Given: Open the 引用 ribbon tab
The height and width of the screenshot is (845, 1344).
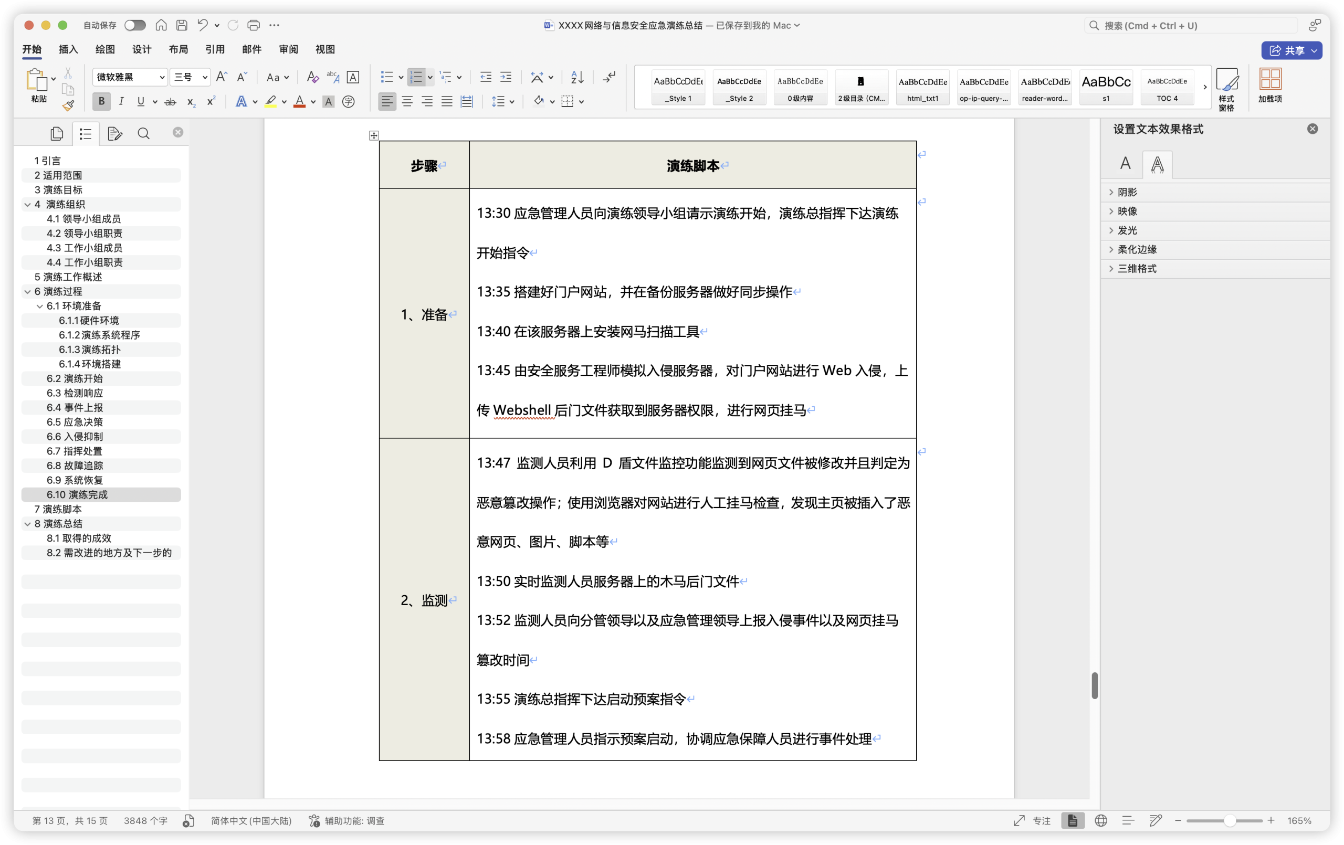Looking at the screenshot, I should (x=215, y=49).
